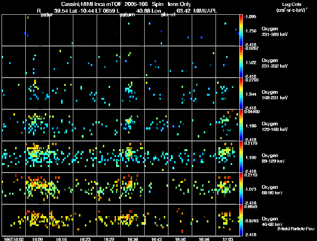Click the '166T16:02' time axis label
The image size is (317, 241).
click(14, 239)
